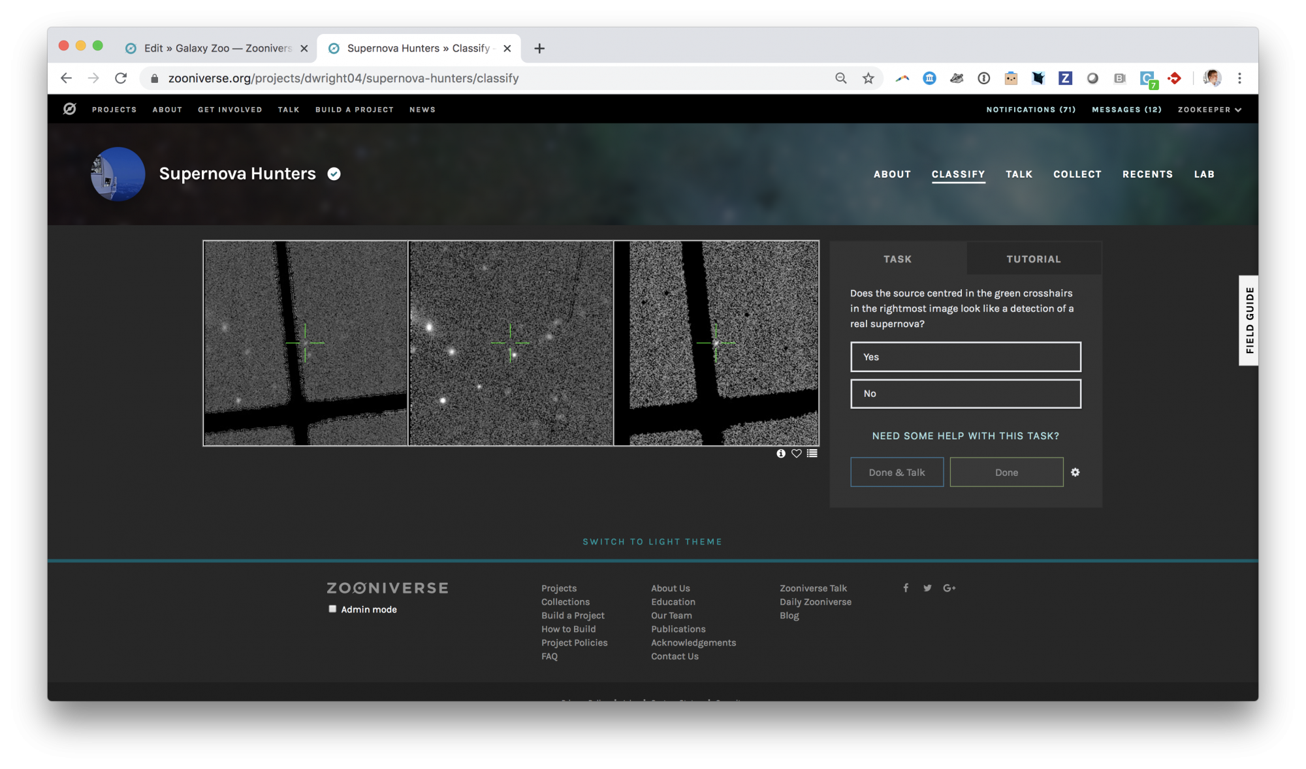
Task: Click the Supernova Hunters project avatar
Action: click(x=118, y=174)
